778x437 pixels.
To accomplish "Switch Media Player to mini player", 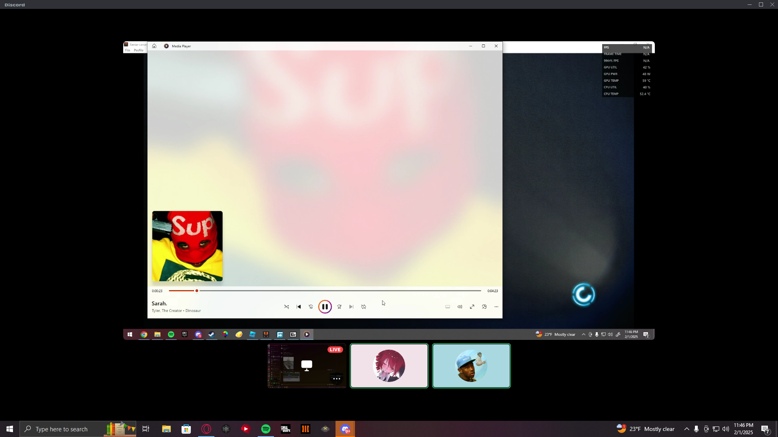I will pos(484,307).
